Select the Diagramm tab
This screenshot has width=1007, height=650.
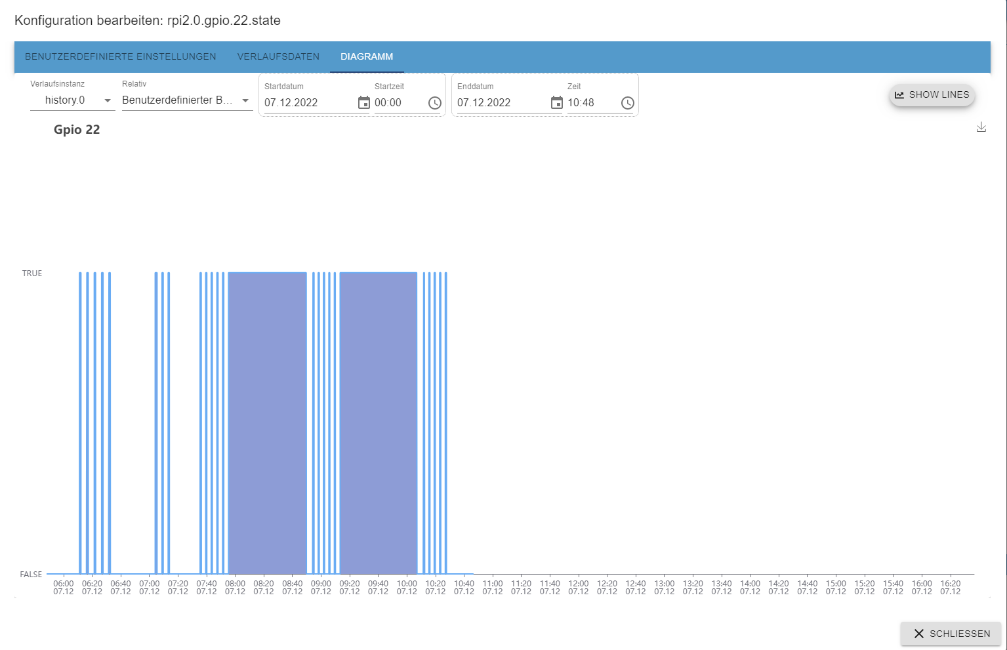tap(367, 56)
